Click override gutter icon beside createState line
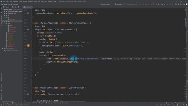Image resolution: width=188 pixels, height=106 pixels. click(x=28, y=13)
